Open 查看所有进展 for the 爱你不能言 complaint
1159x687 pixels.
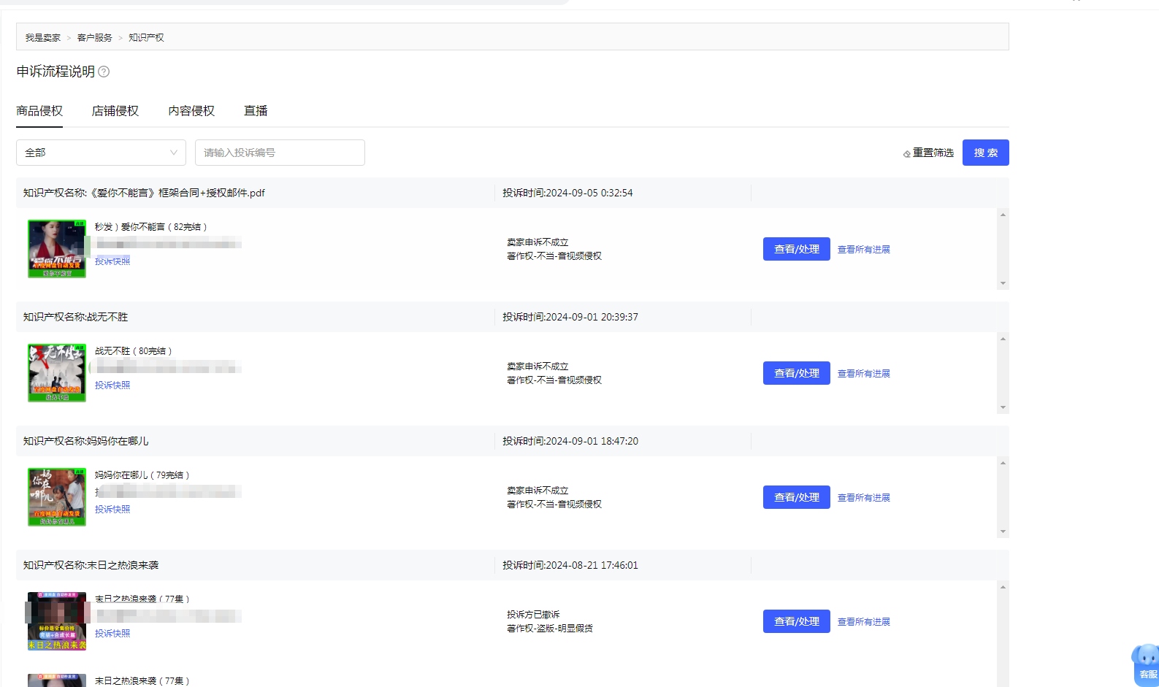[864, 250]
